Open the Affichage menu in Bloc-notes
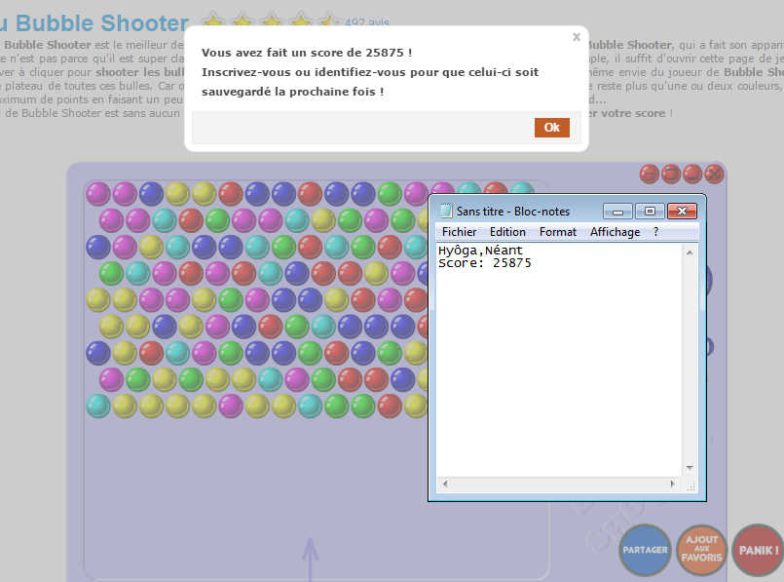The width and height of the screenshot is (784, 582). point(615,232)
